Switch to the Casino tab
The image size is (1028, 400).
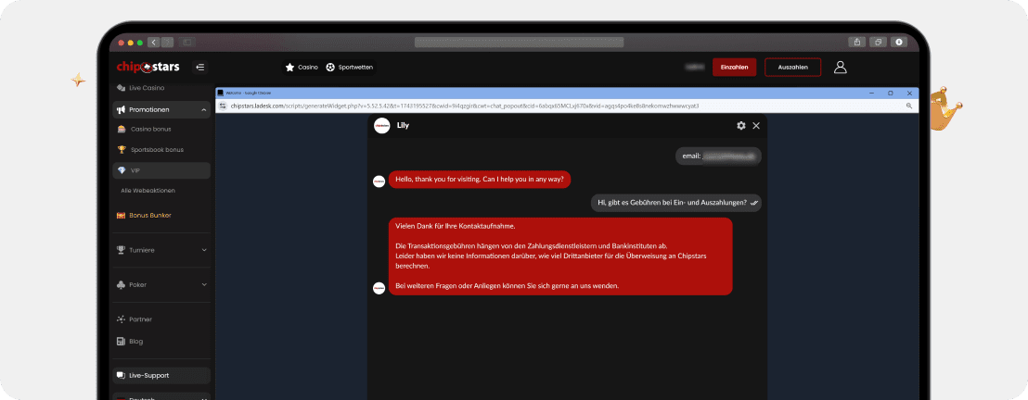(x=302, y=68)
